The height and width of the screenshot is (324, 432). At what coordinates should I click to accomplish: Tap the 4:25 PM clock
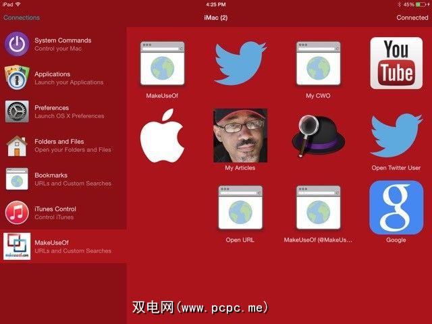point(216,5)
